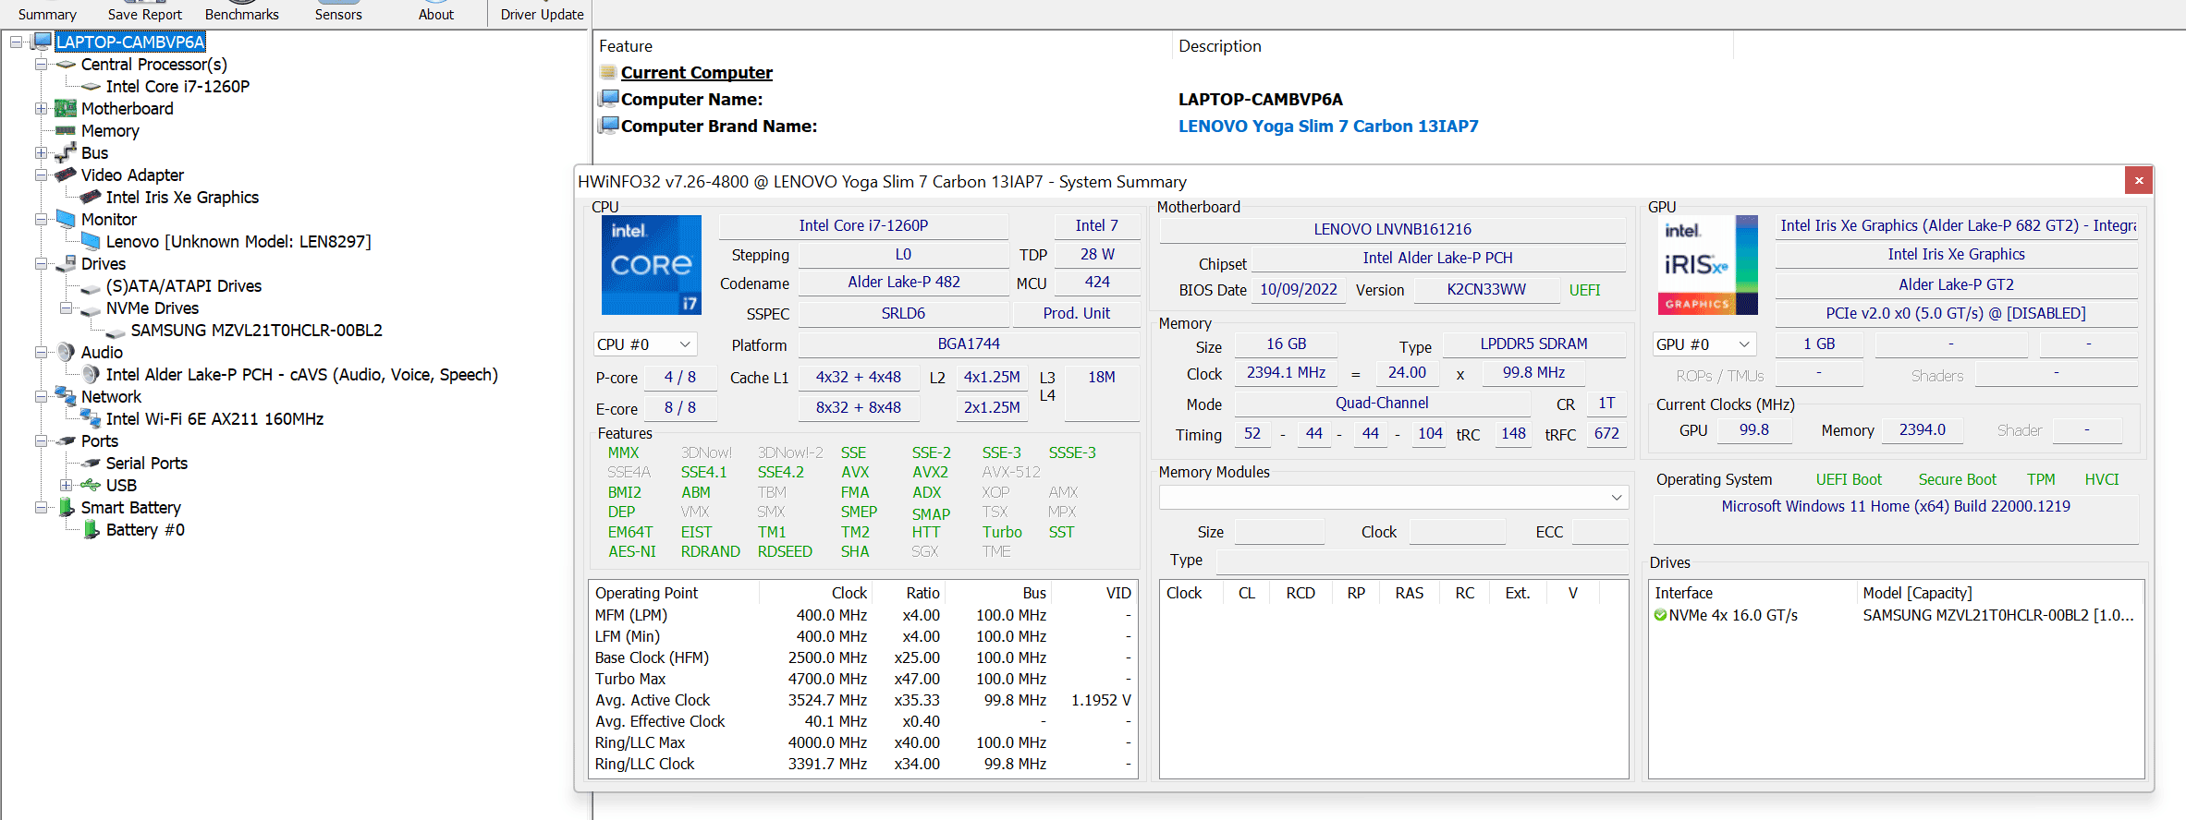
Task: Click the Ports connector icon
Action: point(66,441)
